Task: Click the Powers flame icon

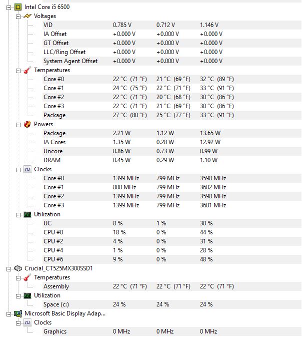Action: [27, 124]
